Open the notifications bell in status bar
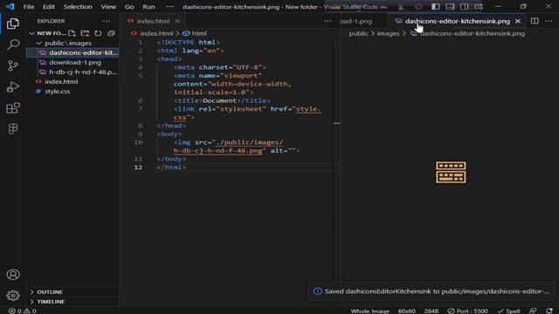559x314 pixels. [549, 311]
